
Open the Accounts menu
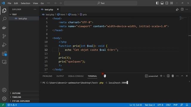tap(4, 90)
